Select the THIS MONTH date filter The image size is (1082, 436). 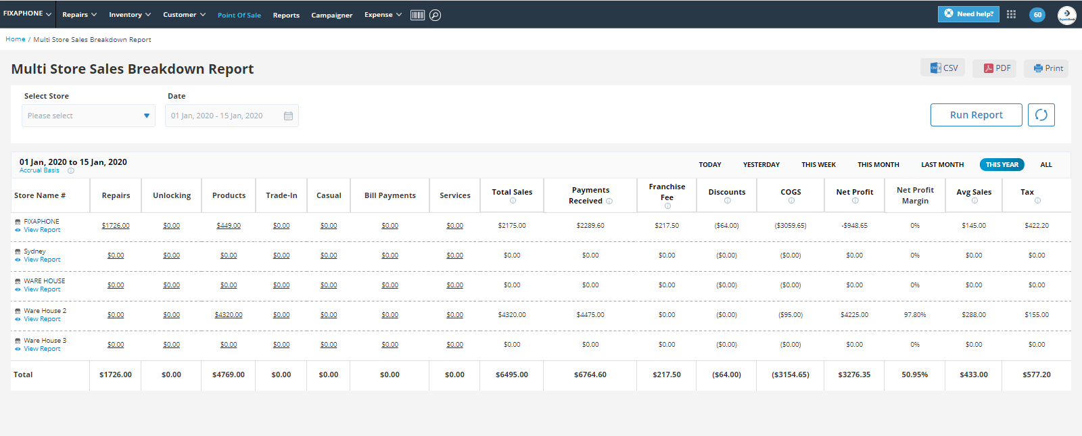tap(878, 165)
